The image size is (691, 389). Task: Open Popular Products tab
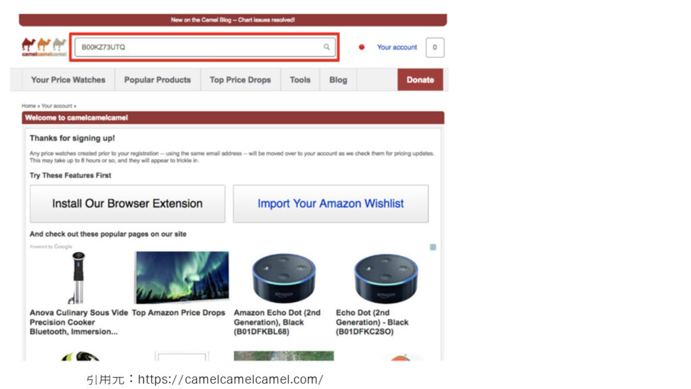(157, 80)
